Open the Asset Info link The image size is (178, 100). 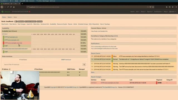point(29,24)
